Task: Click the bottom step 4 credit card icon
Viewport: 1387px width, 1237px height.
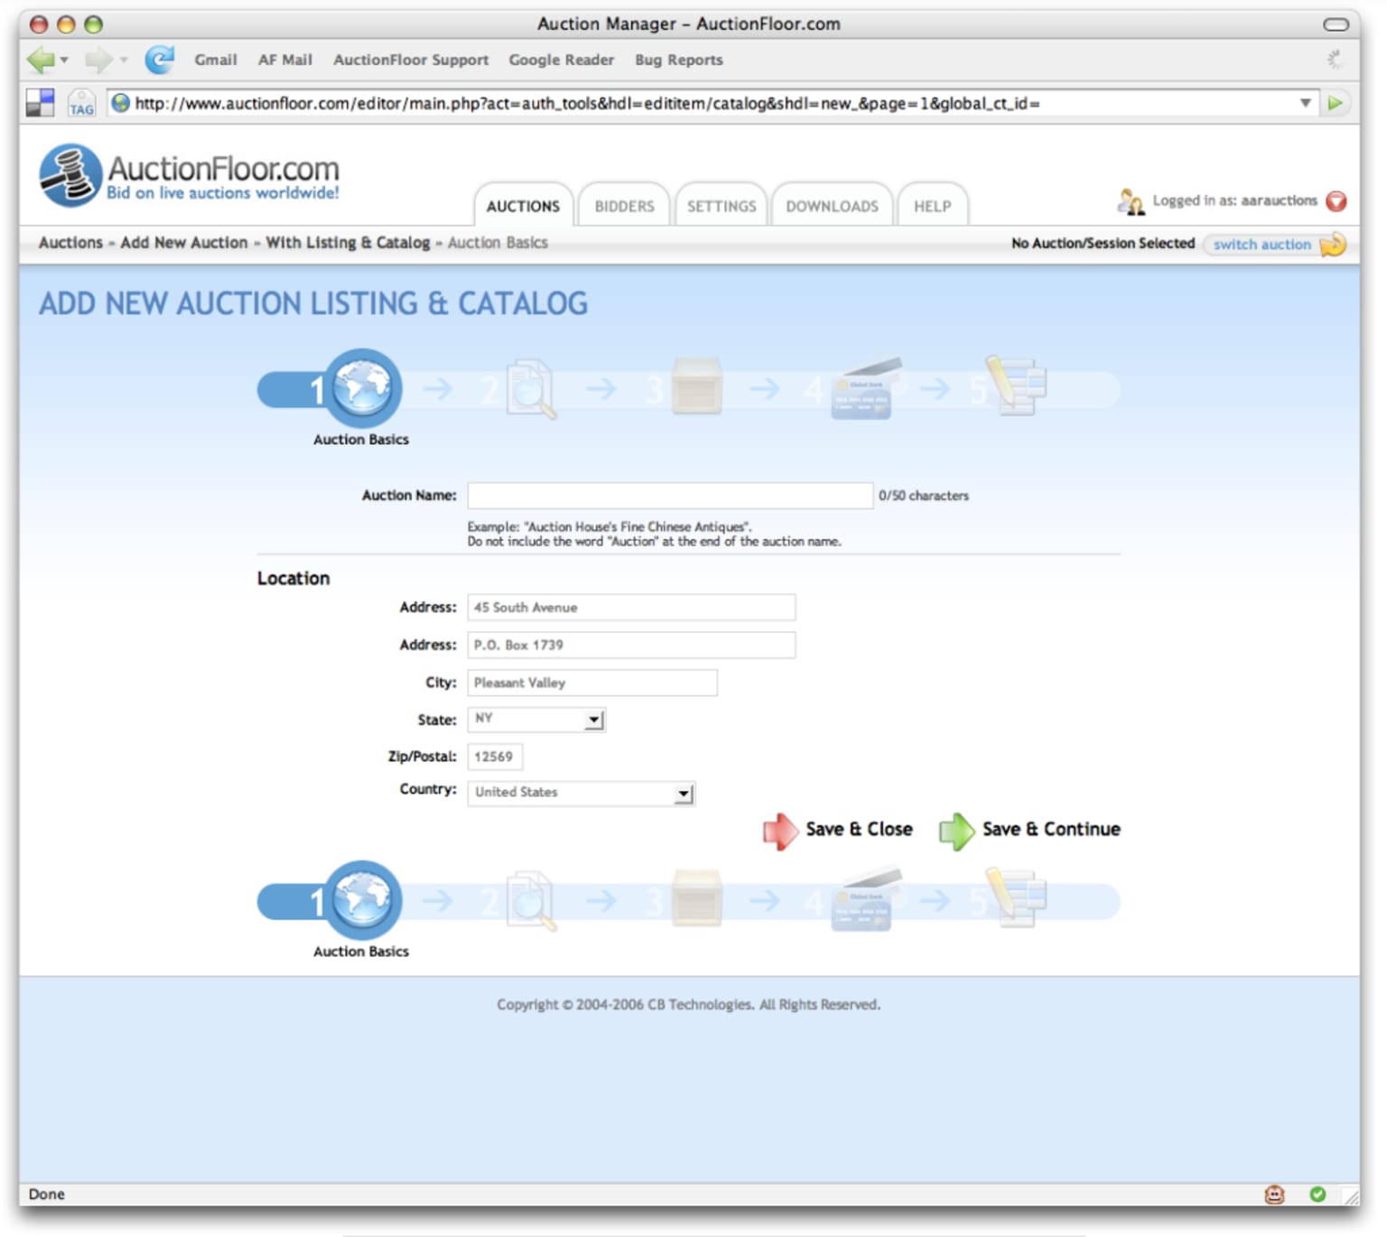Action: pyautogui.click(x=866, y=900)
